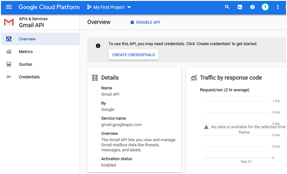Click the Gmail API sidebar title
This screenshot has width=287, height=174.
tap(31, 25)
